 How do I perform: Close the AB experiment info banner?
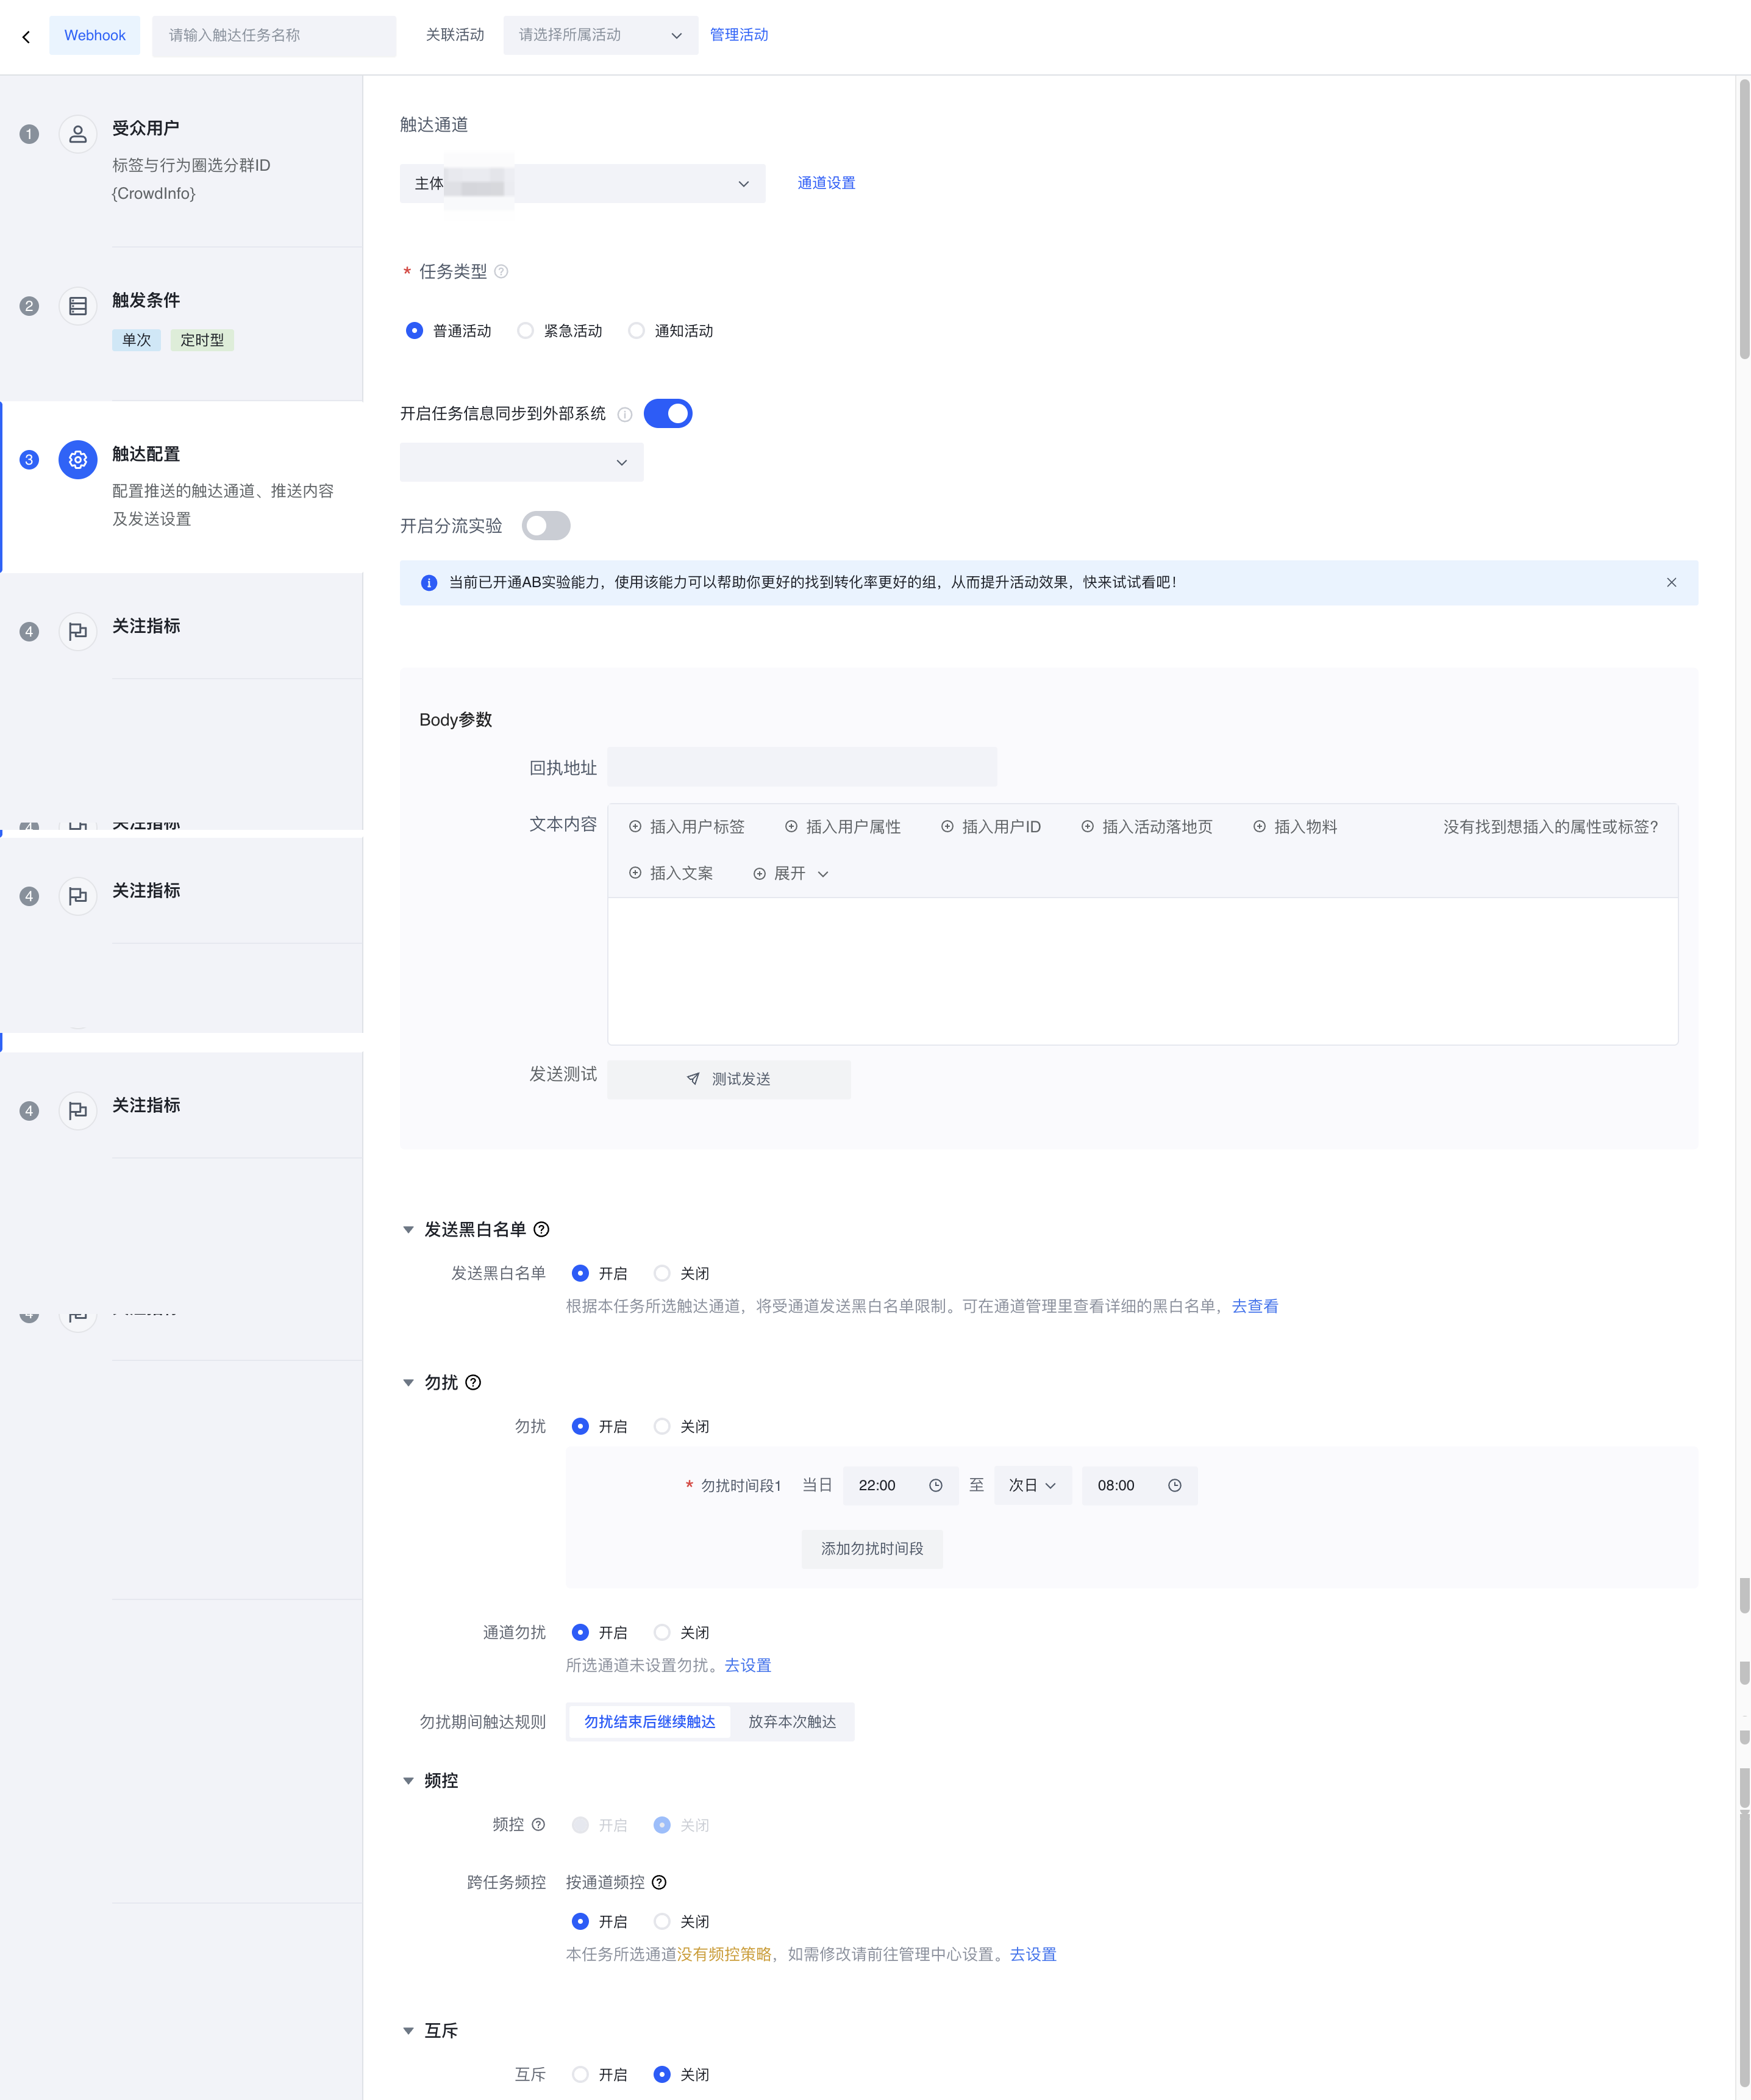[x=1671, y=583]
